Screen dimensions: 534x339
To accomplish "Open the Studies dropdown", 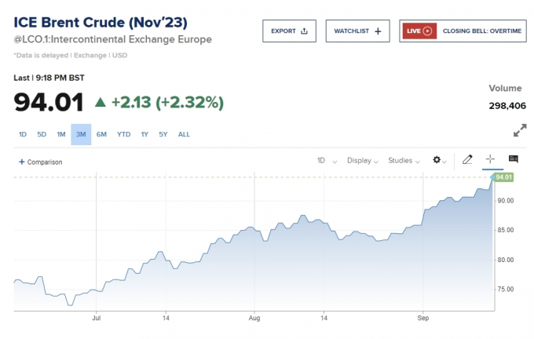I will [404, 161].
